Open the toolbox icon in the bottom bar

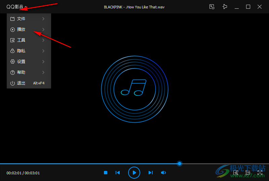click(236, 173)
